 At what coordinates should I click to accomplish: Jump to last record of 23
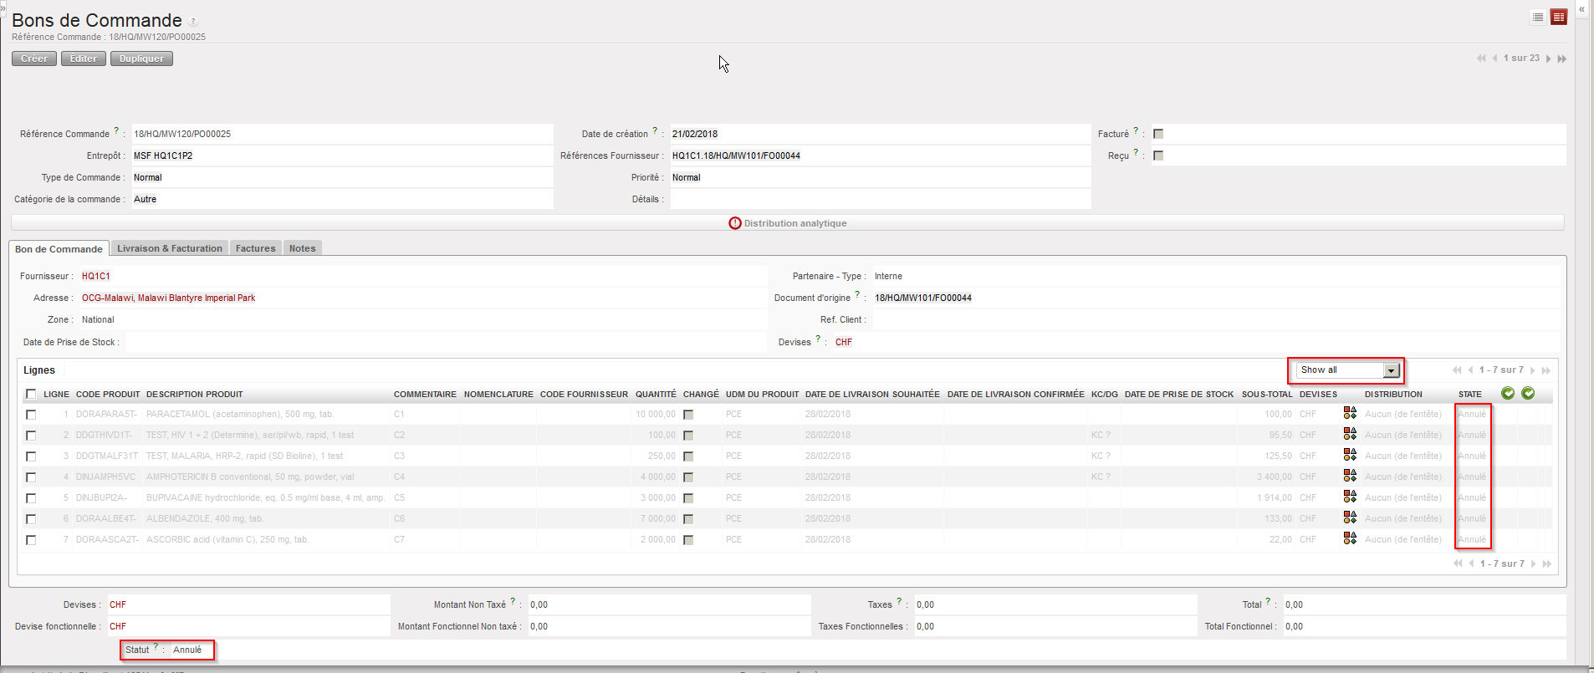pyautogui.click(x=1561, y=59)
